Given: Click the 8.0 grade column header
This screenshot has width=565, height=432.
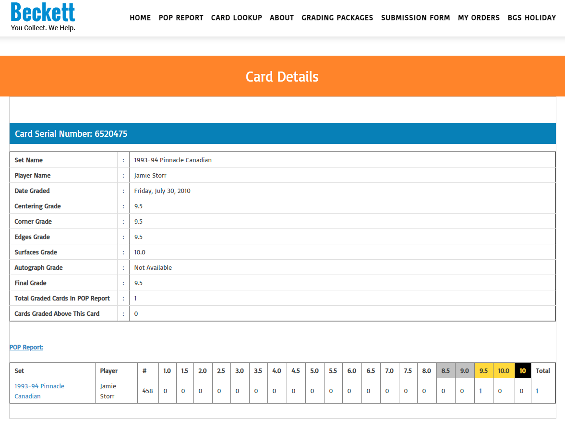Looking at the screenshot, I should pyautogui.click(x=427, y=371).
